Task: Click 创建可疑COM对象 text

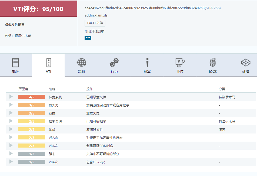Action: (100, 146)
